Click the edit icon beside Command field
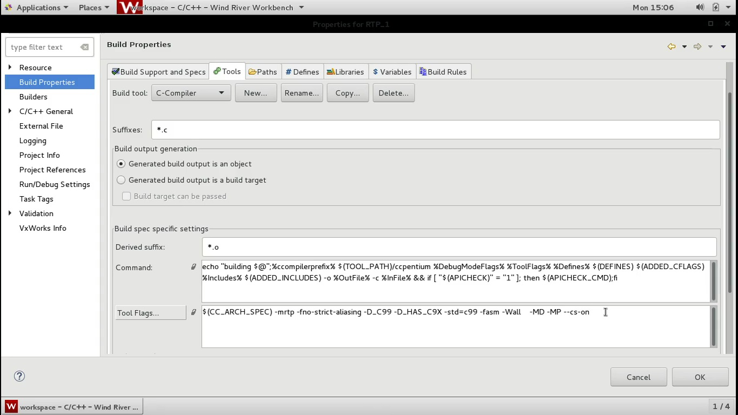The width and height of the screenshot is (738, 415). 194,267
